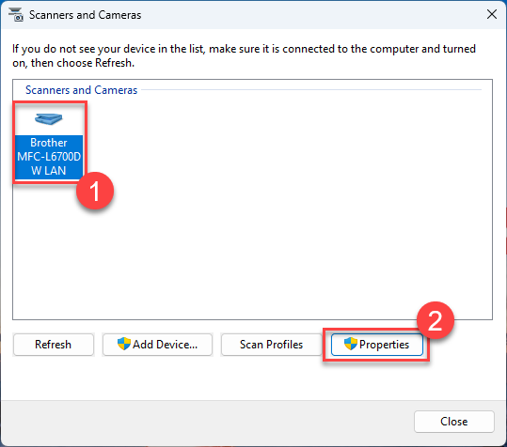Collapse the Scanners and Cameras group header
507x447 pixels.
tap(82, 90)
